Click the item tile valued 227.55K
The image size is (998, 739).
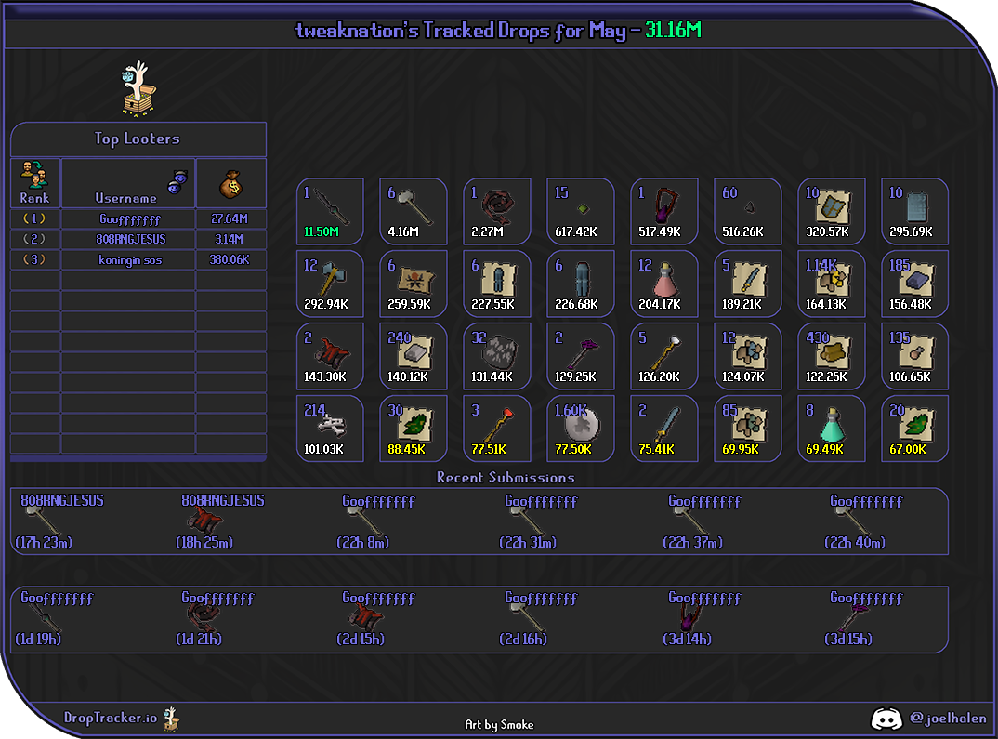496,284
